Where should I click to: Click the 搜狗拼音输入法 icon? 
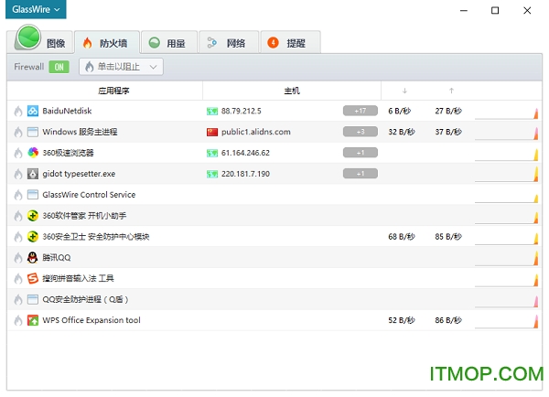tap(33, 278)
